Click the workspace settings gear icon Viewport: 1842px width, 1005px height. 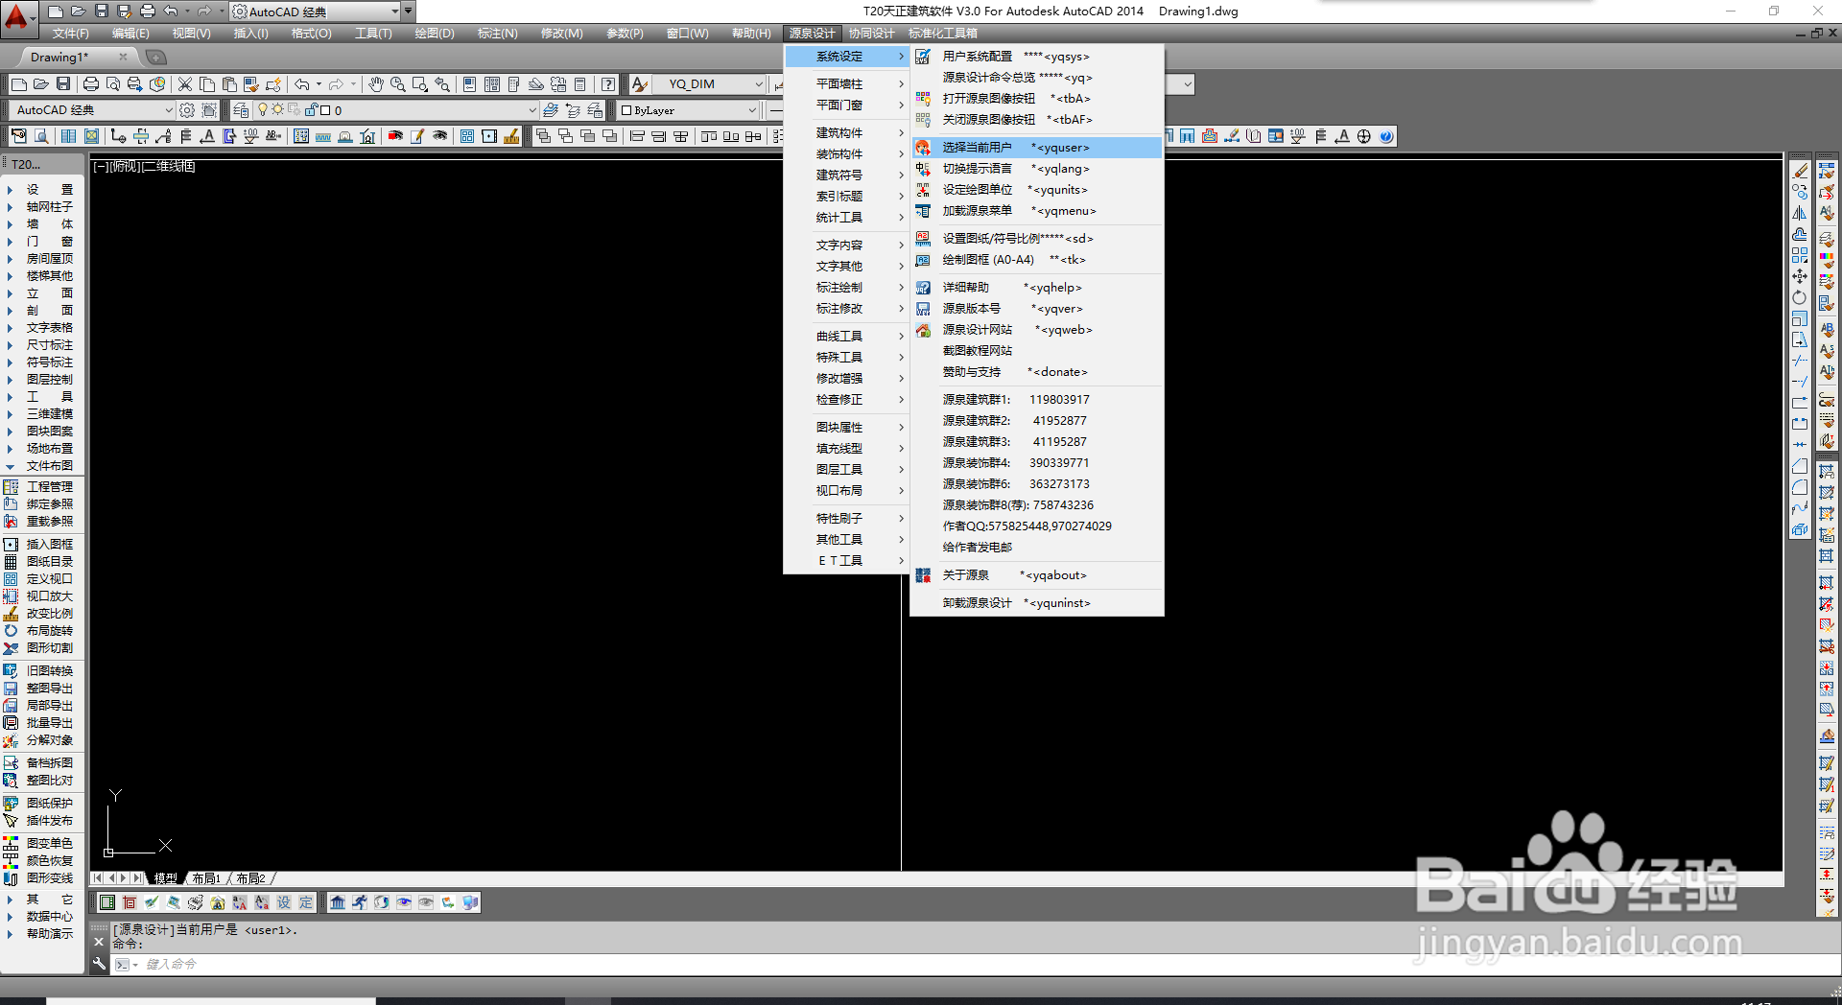[187, 110]
